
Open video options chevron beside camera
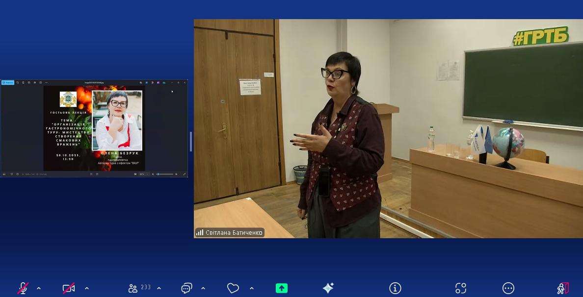tap(87, 288)
